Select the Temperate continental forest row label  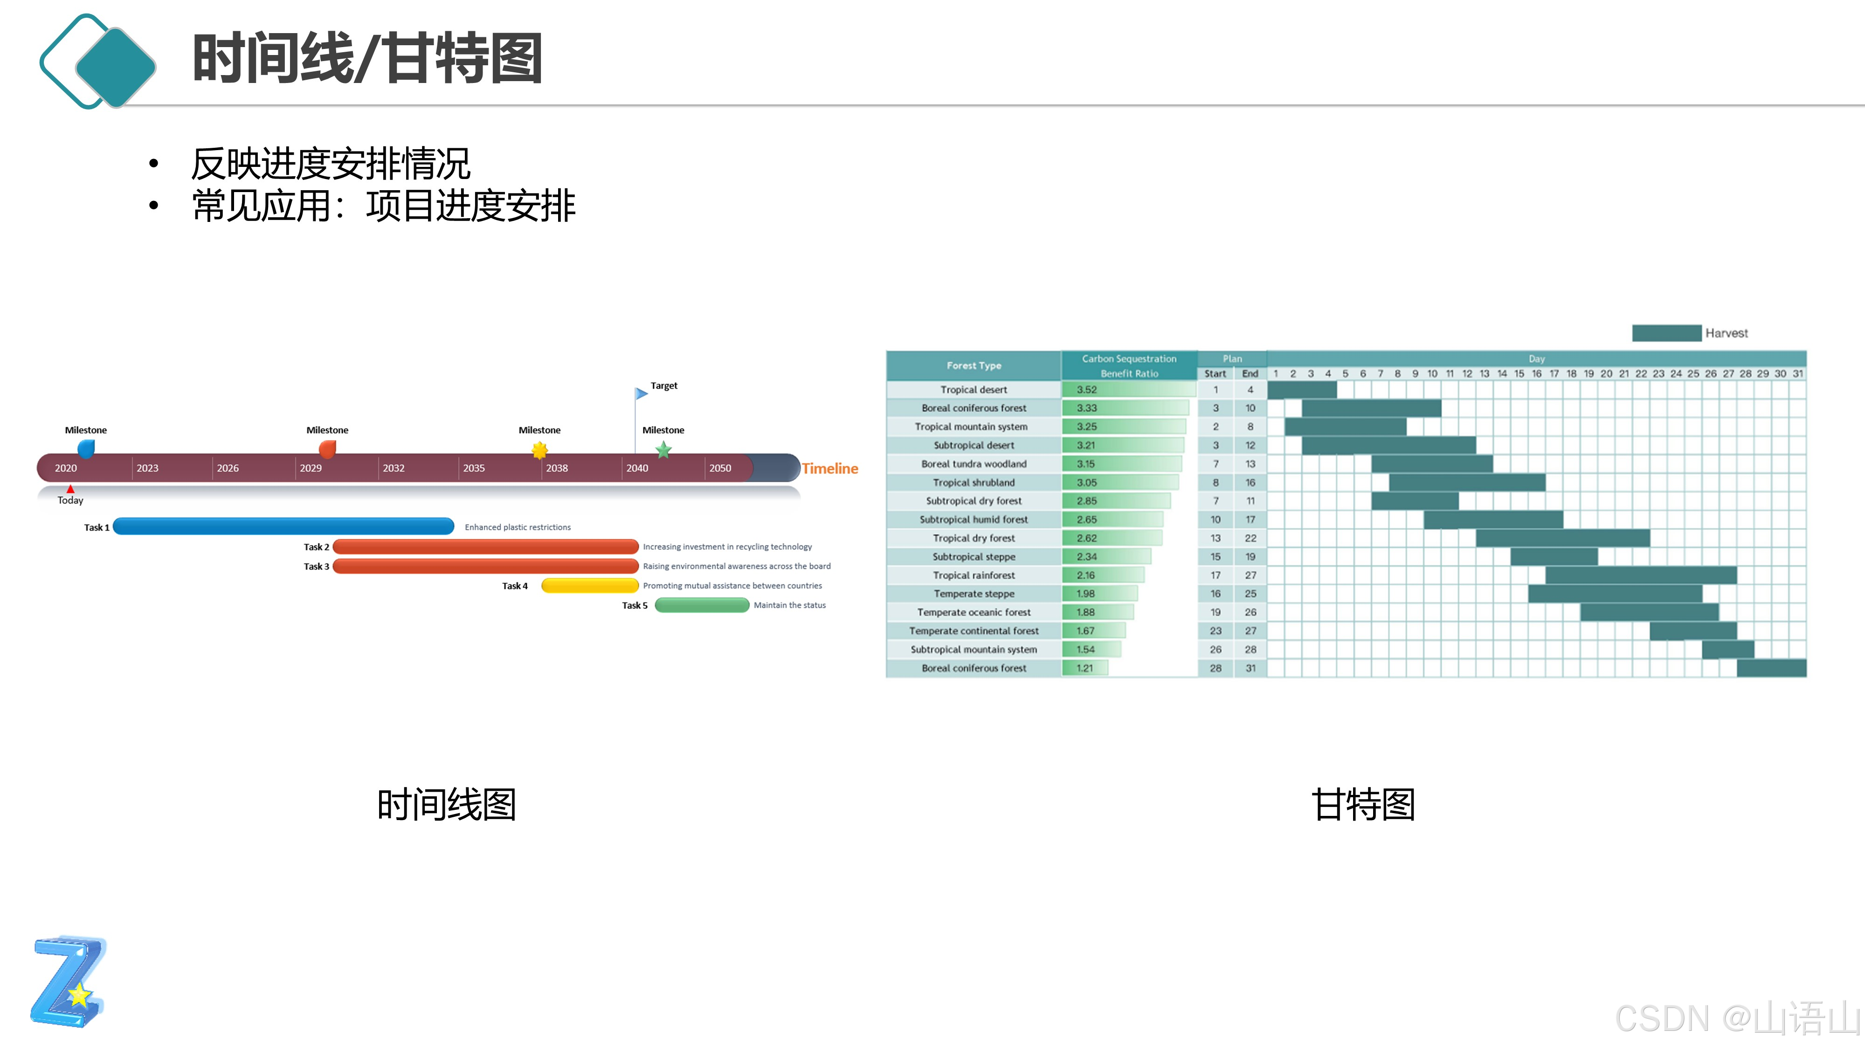point(974,631)
